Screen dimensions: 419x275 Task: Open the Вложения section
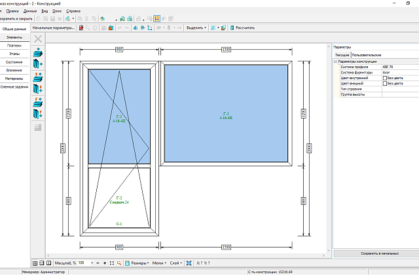pyautogui.click(x=14, y=70)
